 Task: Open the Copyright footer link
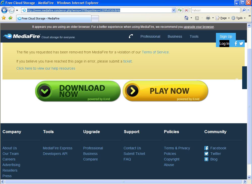172,159
